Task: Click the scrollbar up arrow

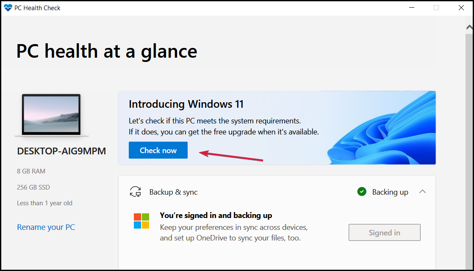Action: coord(469,28)
